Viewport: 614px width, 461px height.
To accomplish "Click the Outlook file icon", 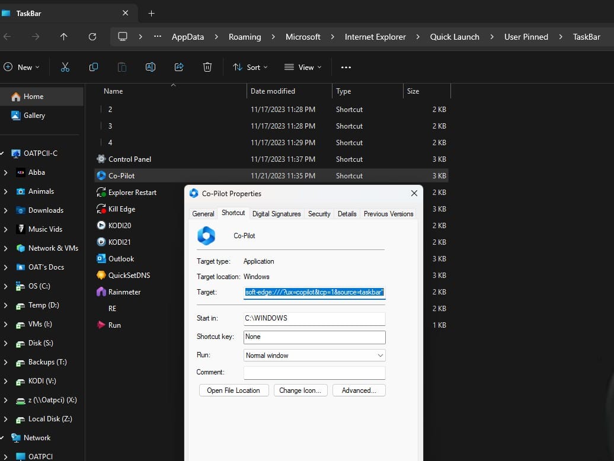I will pyautogui.click(x=101, y=259).
